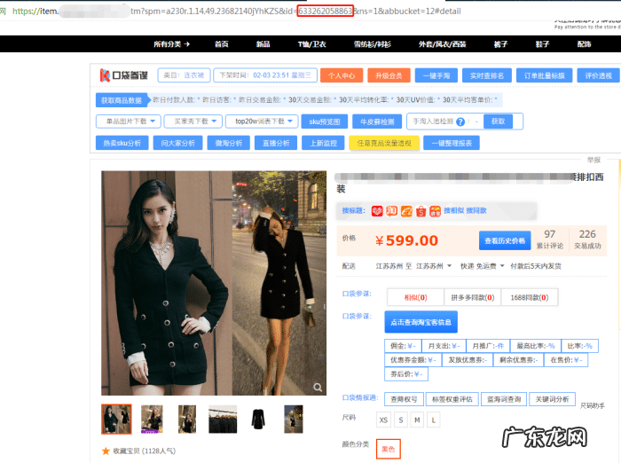Go to 首页 in the store navigation
621x463 pixels.
(x=222, y=44)
